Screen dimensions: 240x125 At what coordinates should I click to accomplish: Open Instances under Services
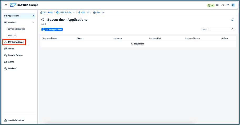pyautogui.click(x=12, y=35)
